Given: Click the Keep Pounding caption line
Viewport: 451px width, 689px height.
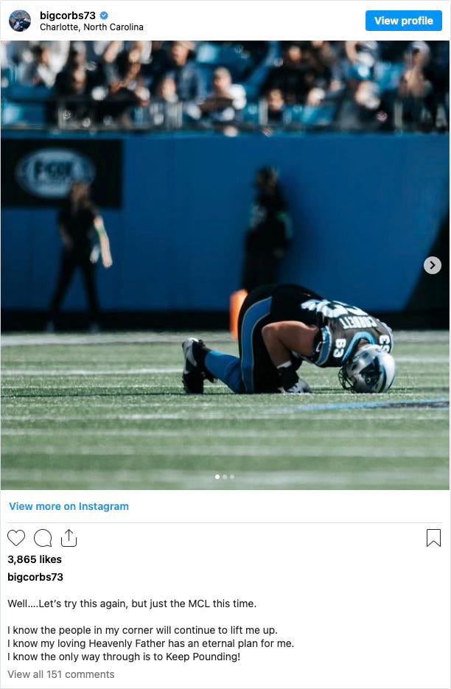Looking at the screenshot, I should pos(124,657).
